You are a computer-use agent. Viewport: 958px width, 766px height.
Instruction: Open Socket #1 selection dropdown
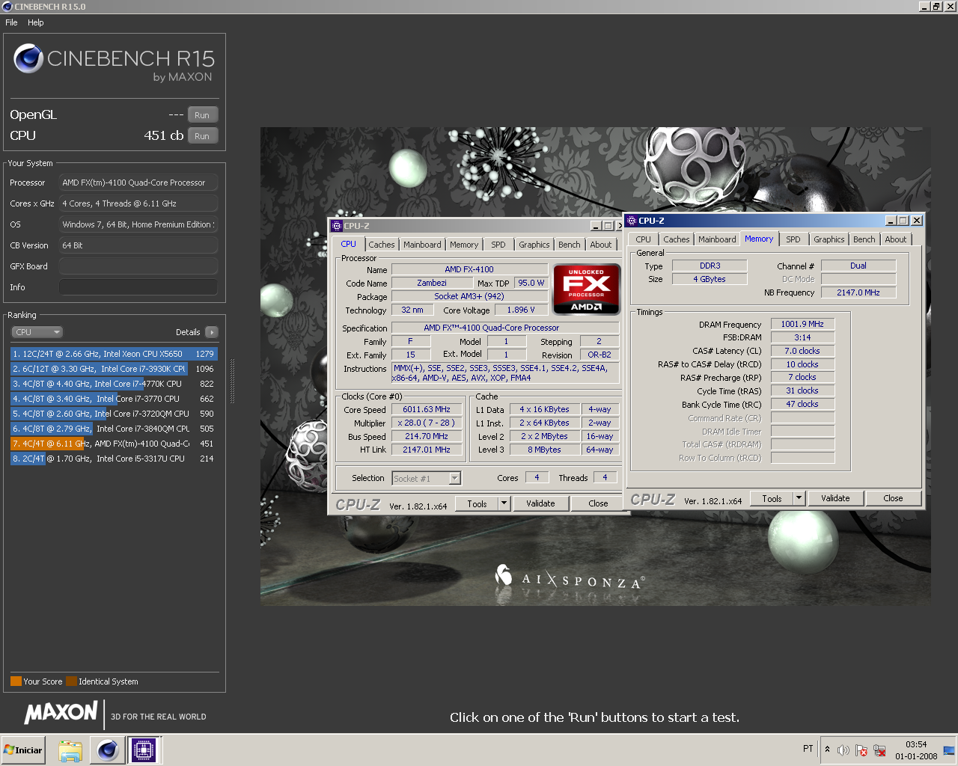pos(427,478)
